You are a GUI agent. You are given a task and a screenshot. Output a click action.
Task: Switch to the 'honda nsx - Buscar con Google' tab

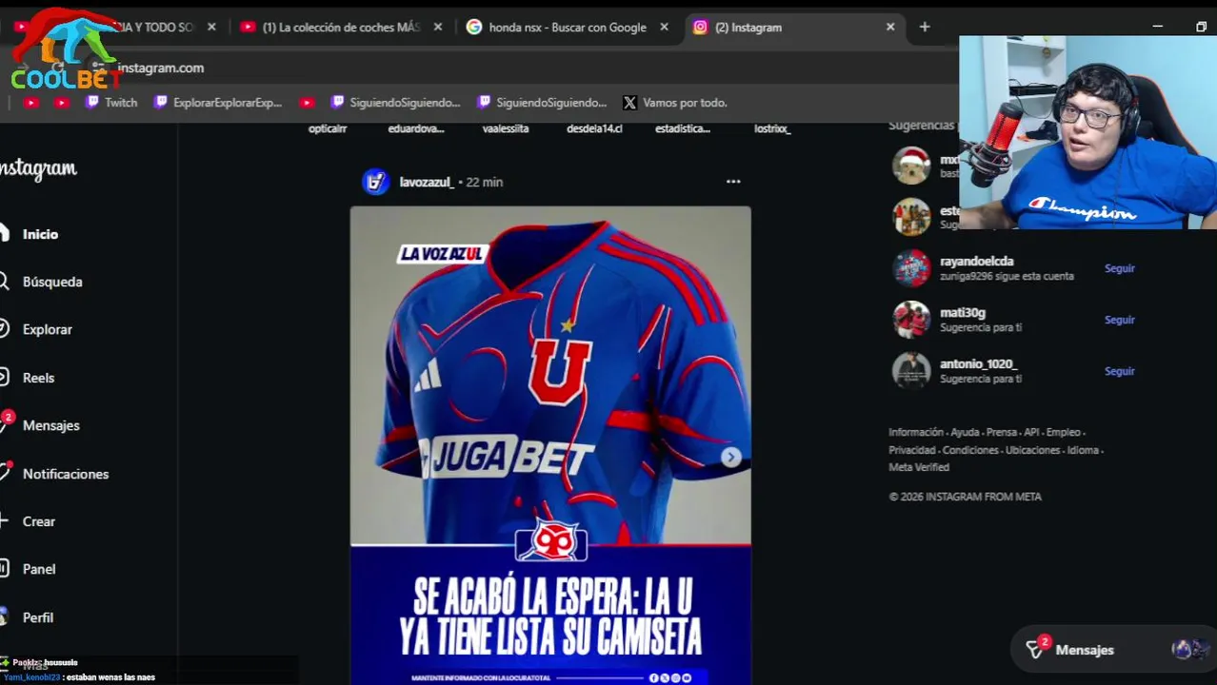pos(567,28)
